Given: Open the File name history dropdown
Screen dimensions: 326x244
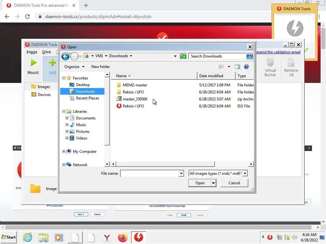Looking at the screenshot, I should click(181, 173).
